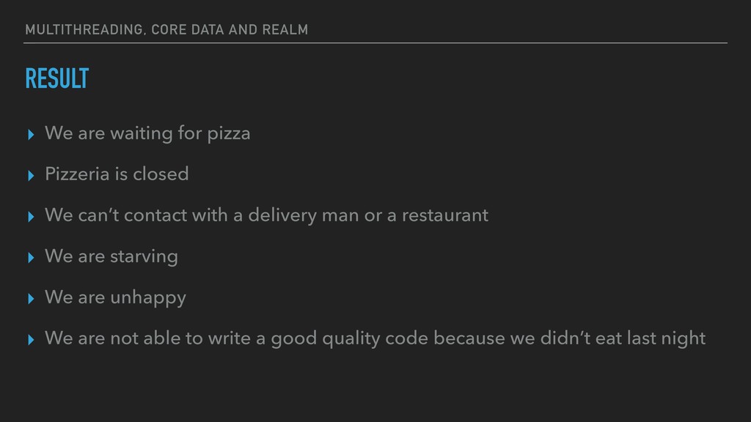Click the horizontal divider line under the header
The width and height of the screenshot is (751, 422).
pyautogui.click(x=375, y=43)
